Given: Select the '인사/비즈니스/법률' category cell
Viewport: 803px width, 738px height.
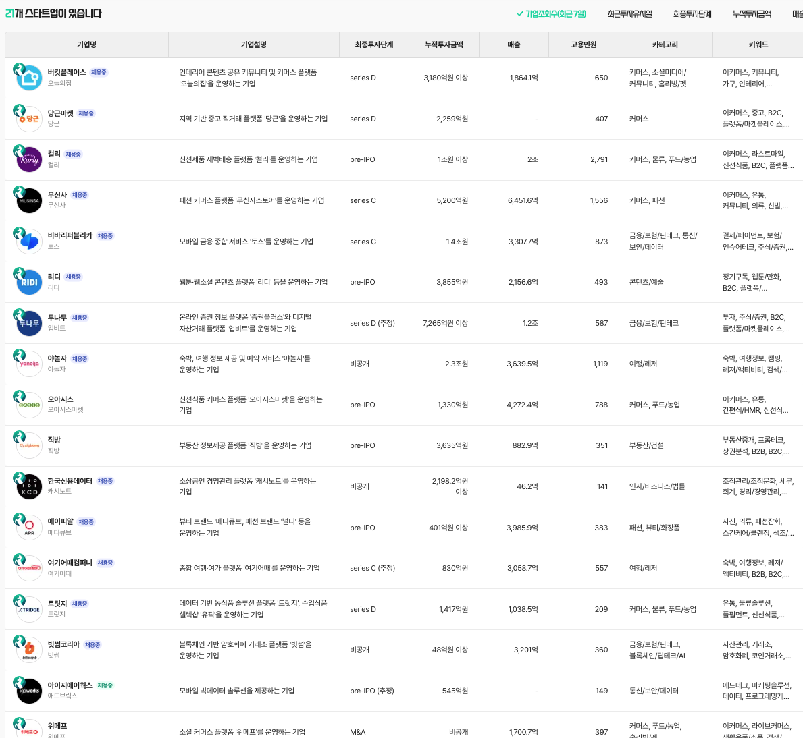Looking at the screenshot, I should coord(657,486).
